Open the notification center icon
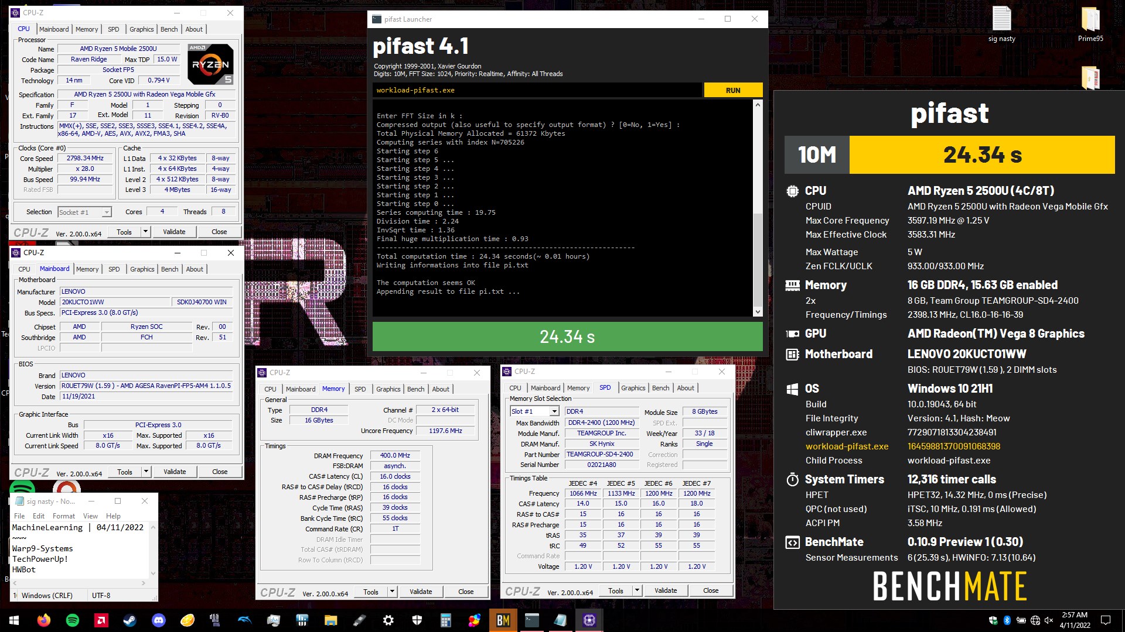 point(1106,620)
